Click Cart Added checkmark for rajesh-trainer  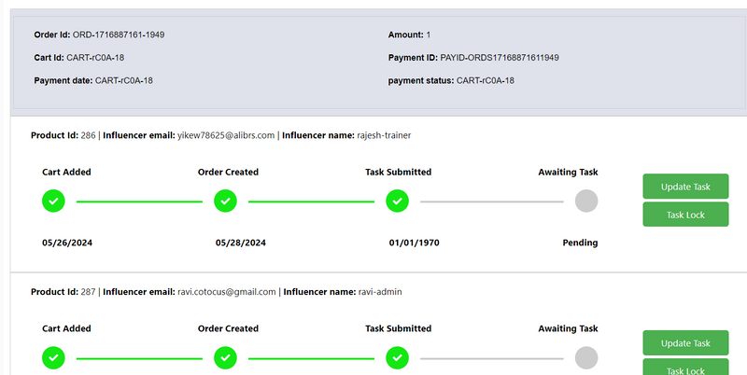click(x=53, y=201)
